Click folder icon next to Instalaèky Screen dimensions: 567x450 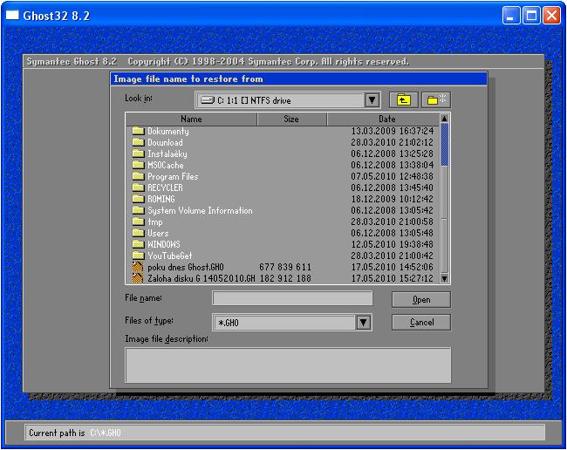click(138, 153)
